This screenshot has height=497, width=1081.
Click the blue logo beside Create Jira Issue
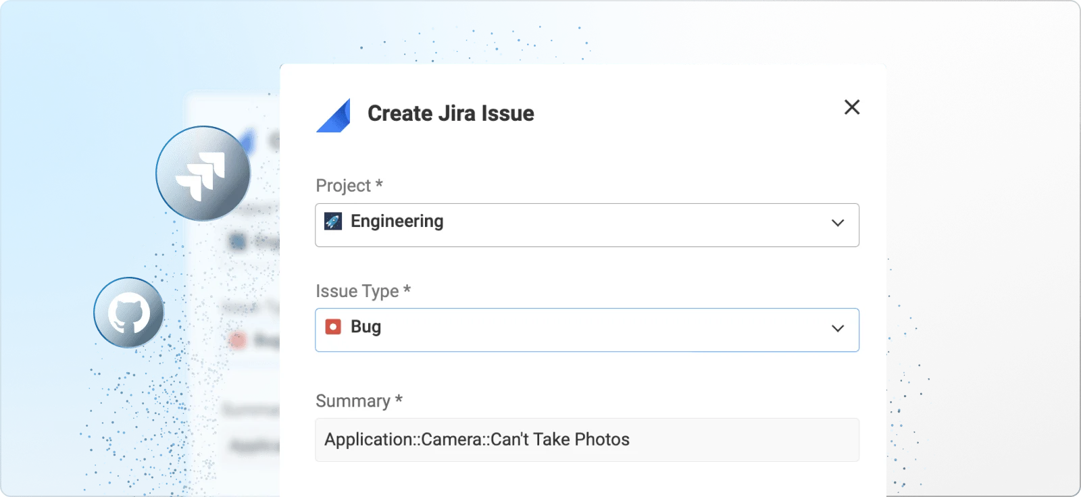pos(334,115)
